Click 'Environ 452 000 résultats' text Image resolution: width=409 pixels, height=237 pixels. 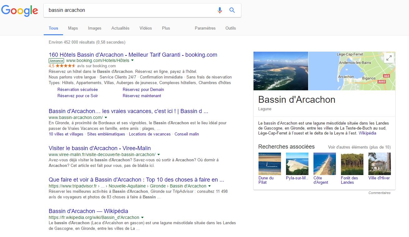[x=72, y=42]
